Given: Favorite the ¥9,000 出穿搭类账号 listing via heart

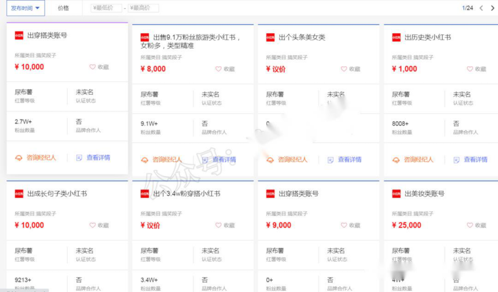Looking at the screenshot, I should click(x=344, y=225).
